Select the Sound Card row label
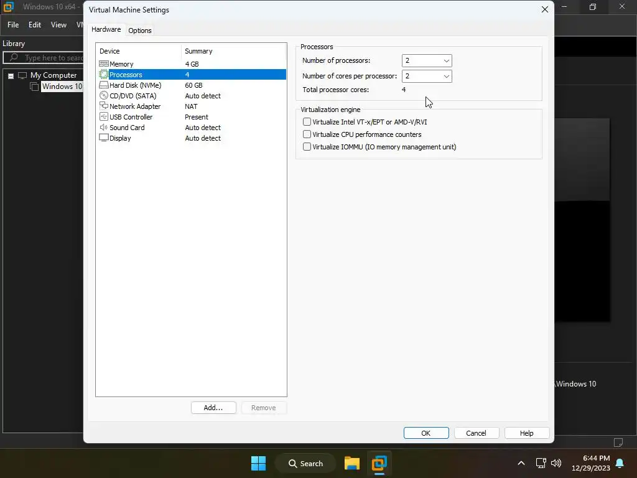 (127, 128)
